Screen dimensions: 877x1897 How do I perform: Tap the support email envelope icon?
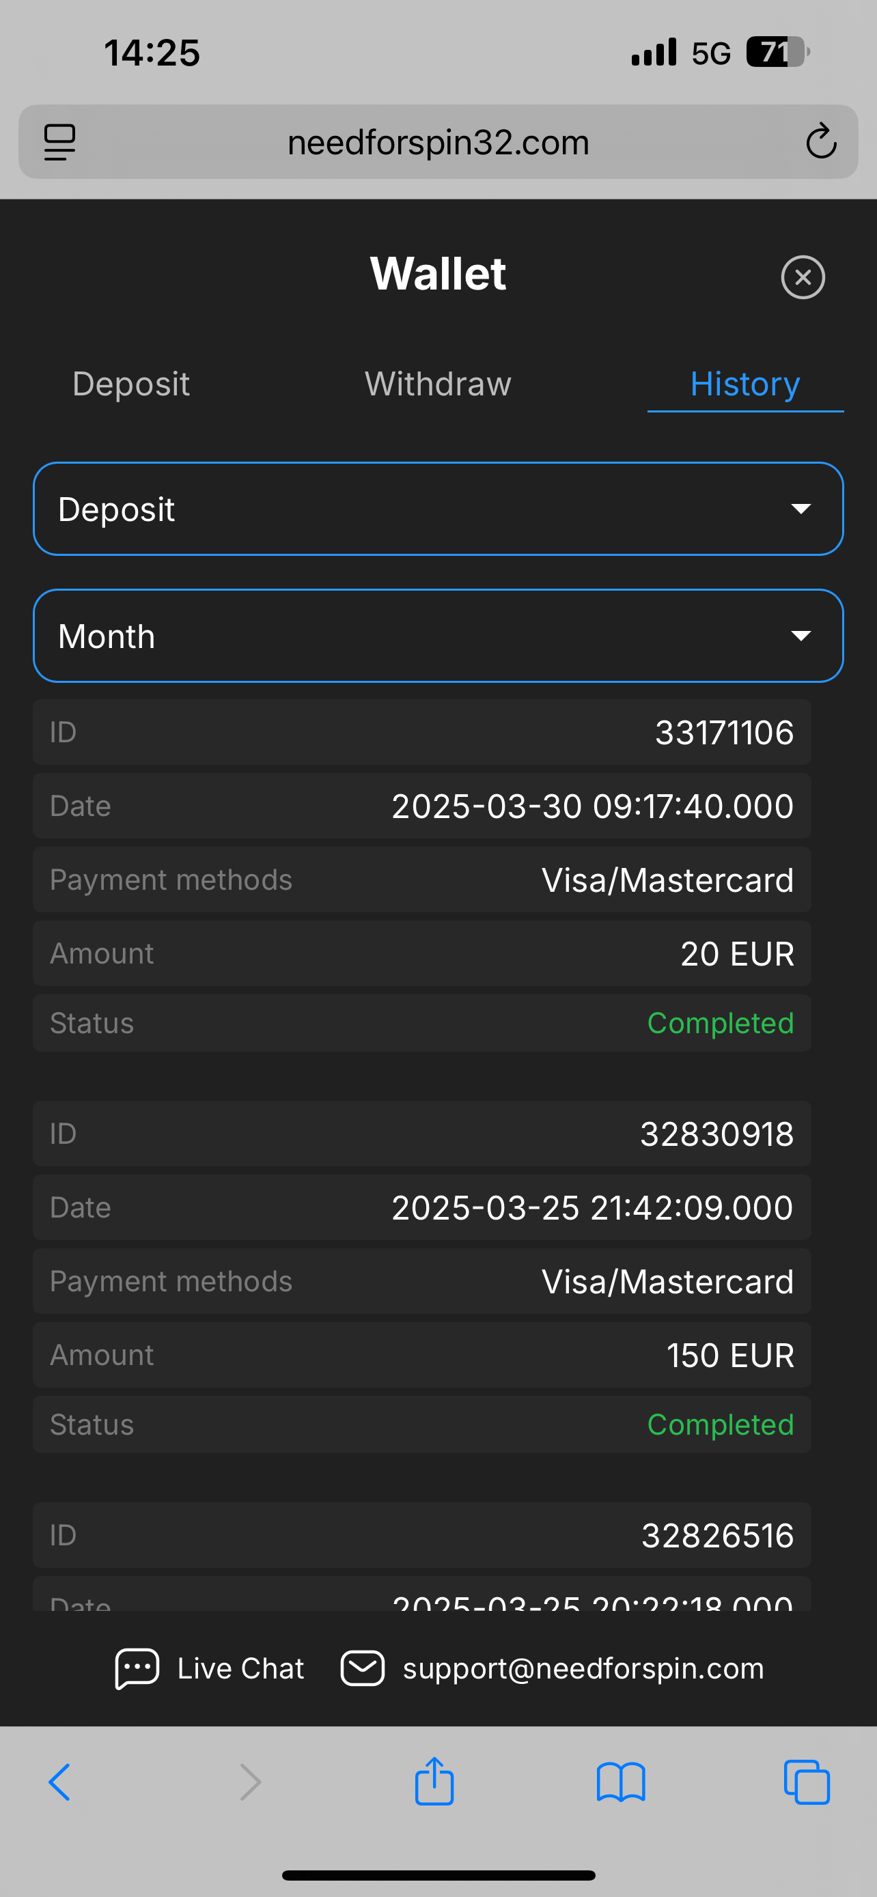362,1668
